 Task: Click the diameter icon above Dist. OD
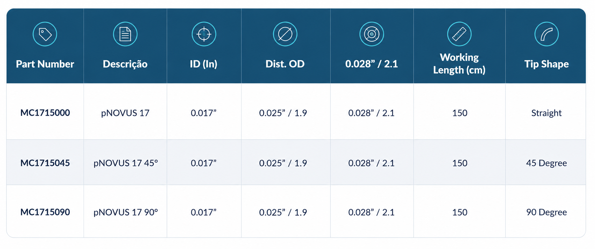285,34
